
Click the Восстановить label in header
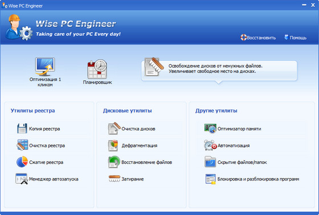pos(261,38)
